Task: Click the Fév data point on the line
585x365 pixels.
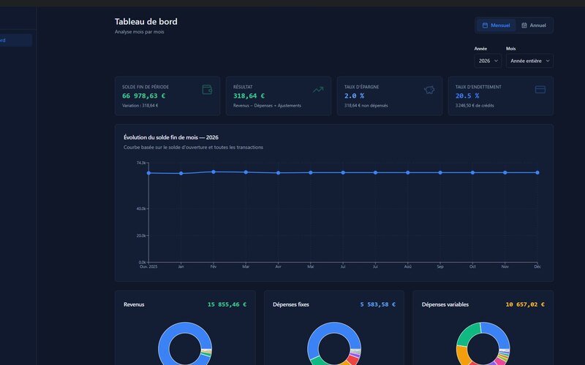Action: tap(214, 172)
